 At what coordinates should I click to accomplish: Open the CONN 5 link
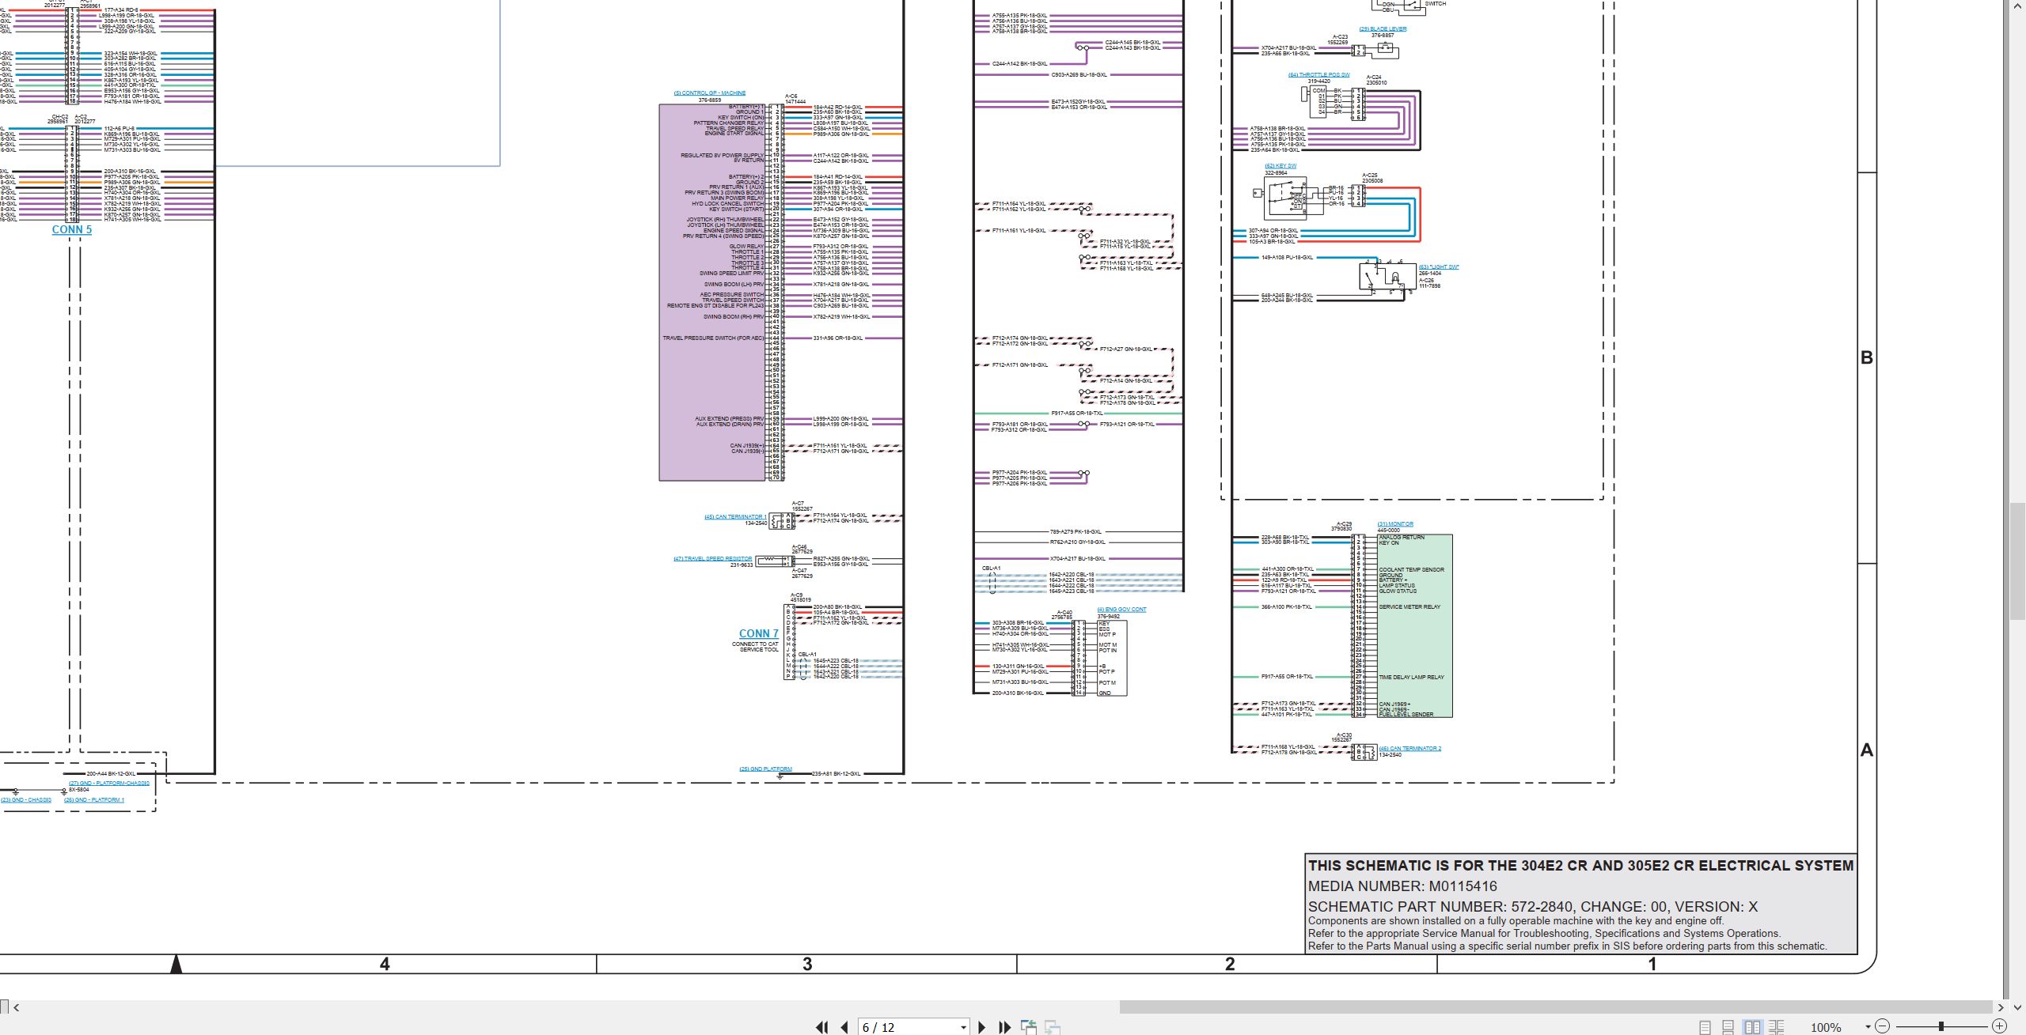point(72,229)
